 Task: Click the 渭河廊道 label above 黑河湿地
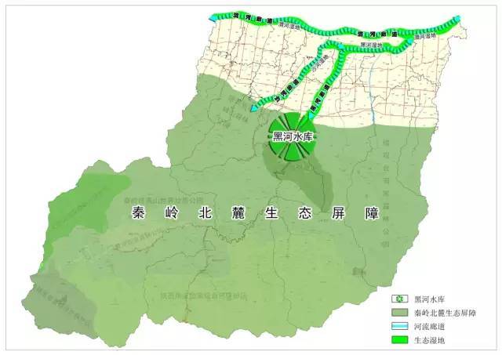click(377, 33)
